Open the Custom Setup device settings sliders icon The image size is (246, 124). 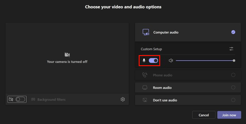(x=231, y=49)
